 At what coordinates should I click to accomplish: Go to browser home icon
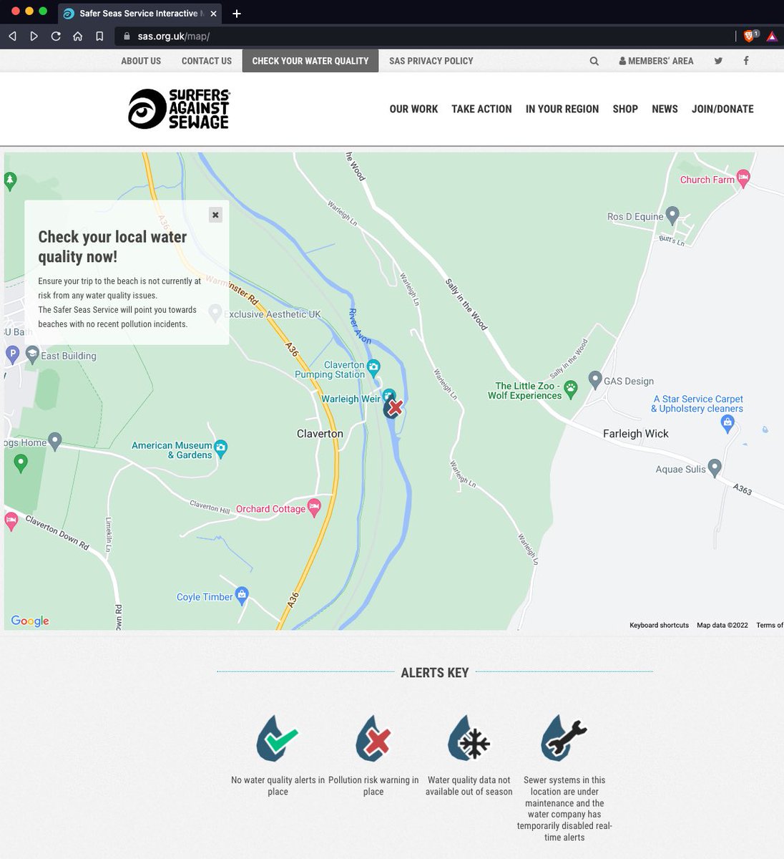77,36
